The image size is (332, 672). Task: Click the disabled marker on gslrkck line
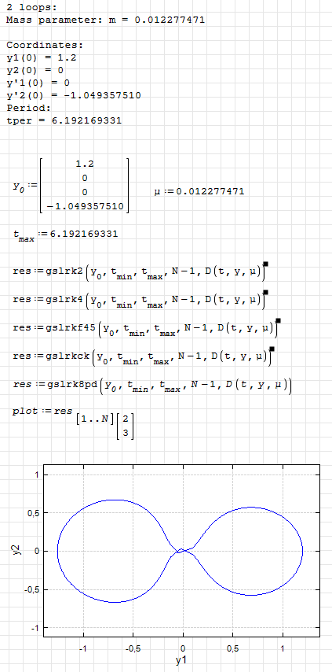(272, 349)
